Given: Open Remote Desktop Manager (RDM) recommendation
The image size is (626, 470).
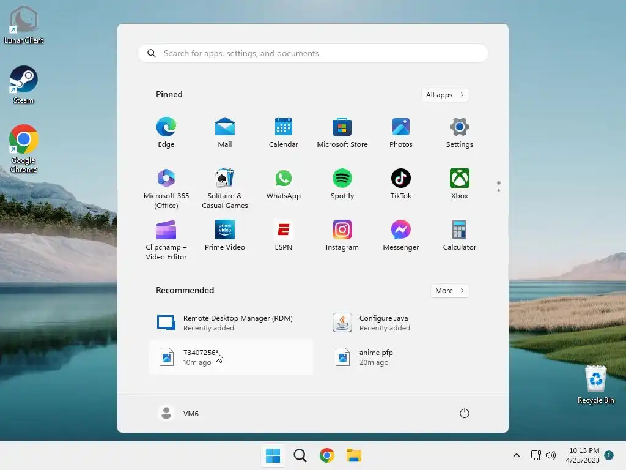Looking at the screenshot, I should pos(232,323).
